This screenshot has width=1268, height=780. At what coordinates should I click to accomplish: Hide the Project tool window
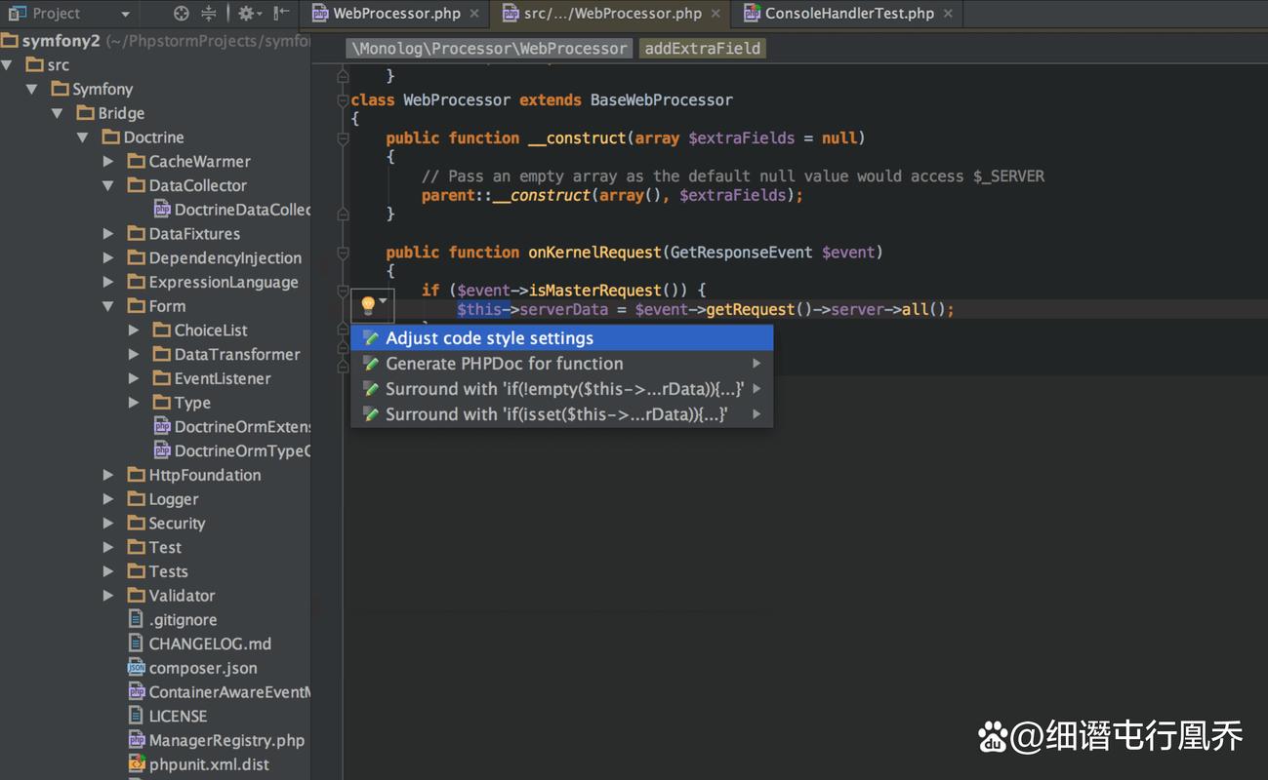pyautogui.click(x=281, y=14)
